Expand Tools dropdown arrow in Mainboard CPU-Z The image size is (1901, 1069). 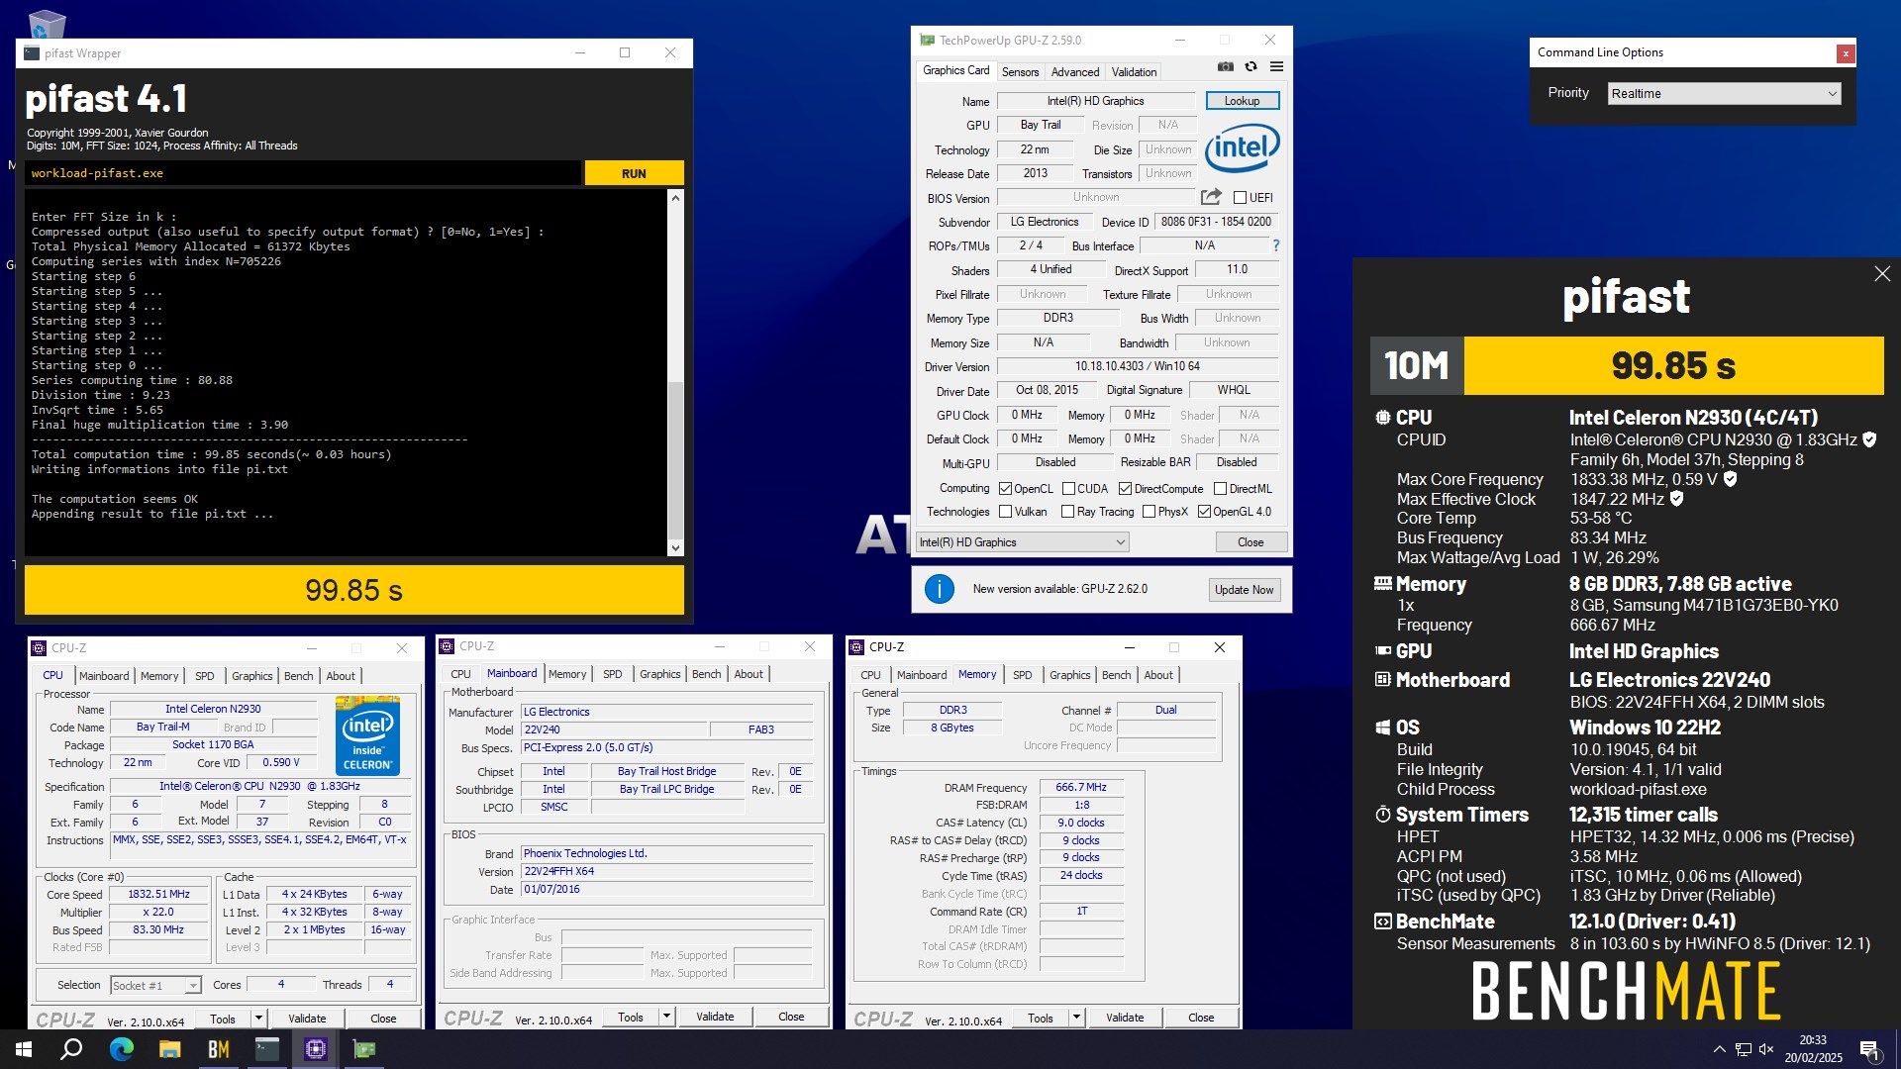[666, 1017]
